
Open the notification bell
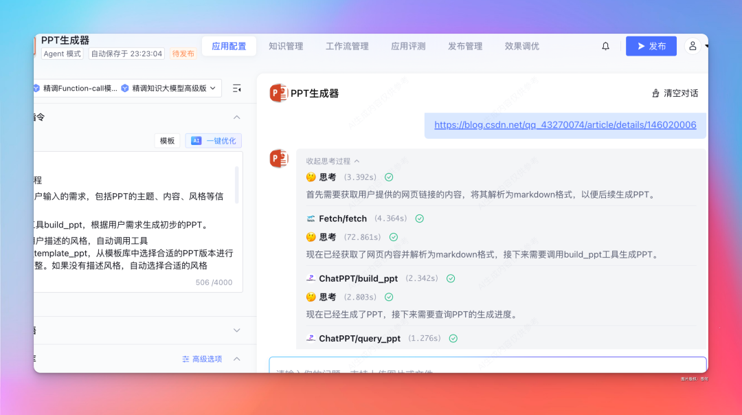coord(605,46)
